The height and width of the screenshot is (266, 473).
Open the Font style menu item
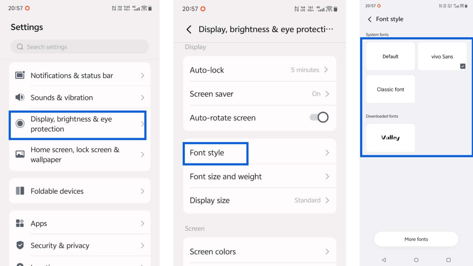(x=207, y=153)
